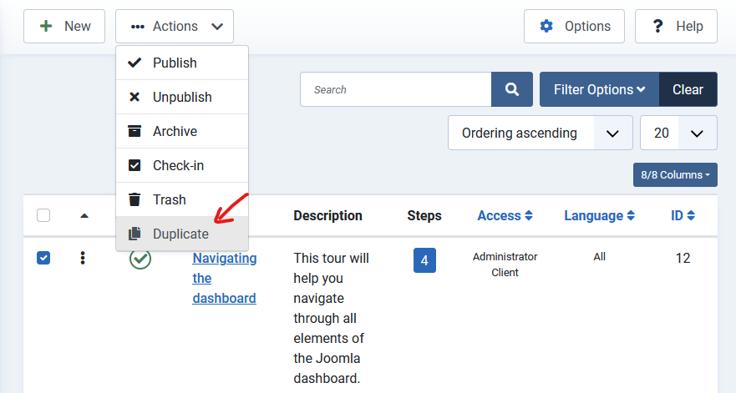Click the sort ordering arrow column header
The height and width of the screenshot is (393, 736).
(84, 216)
